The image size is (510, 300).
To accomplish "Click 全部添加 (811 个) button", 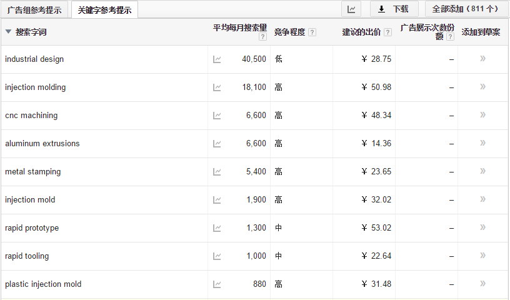I will click(x=466, y=9).
